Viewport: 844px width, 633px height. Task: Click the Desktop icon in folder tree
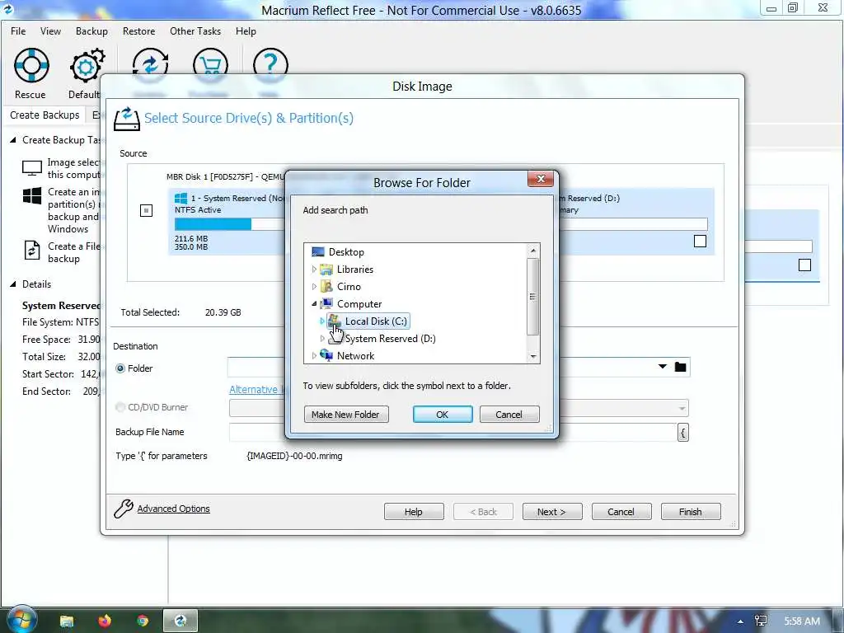click(x=318, y=252)
